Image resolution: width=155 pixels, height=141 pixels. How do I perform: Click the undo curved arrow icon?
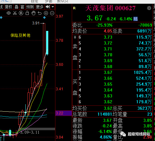point(40,13)
